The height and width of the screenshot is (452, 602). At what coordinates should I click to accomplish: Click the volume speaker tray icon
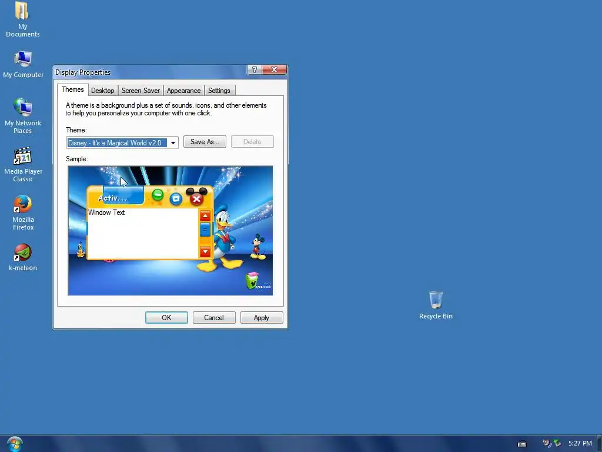546,443
